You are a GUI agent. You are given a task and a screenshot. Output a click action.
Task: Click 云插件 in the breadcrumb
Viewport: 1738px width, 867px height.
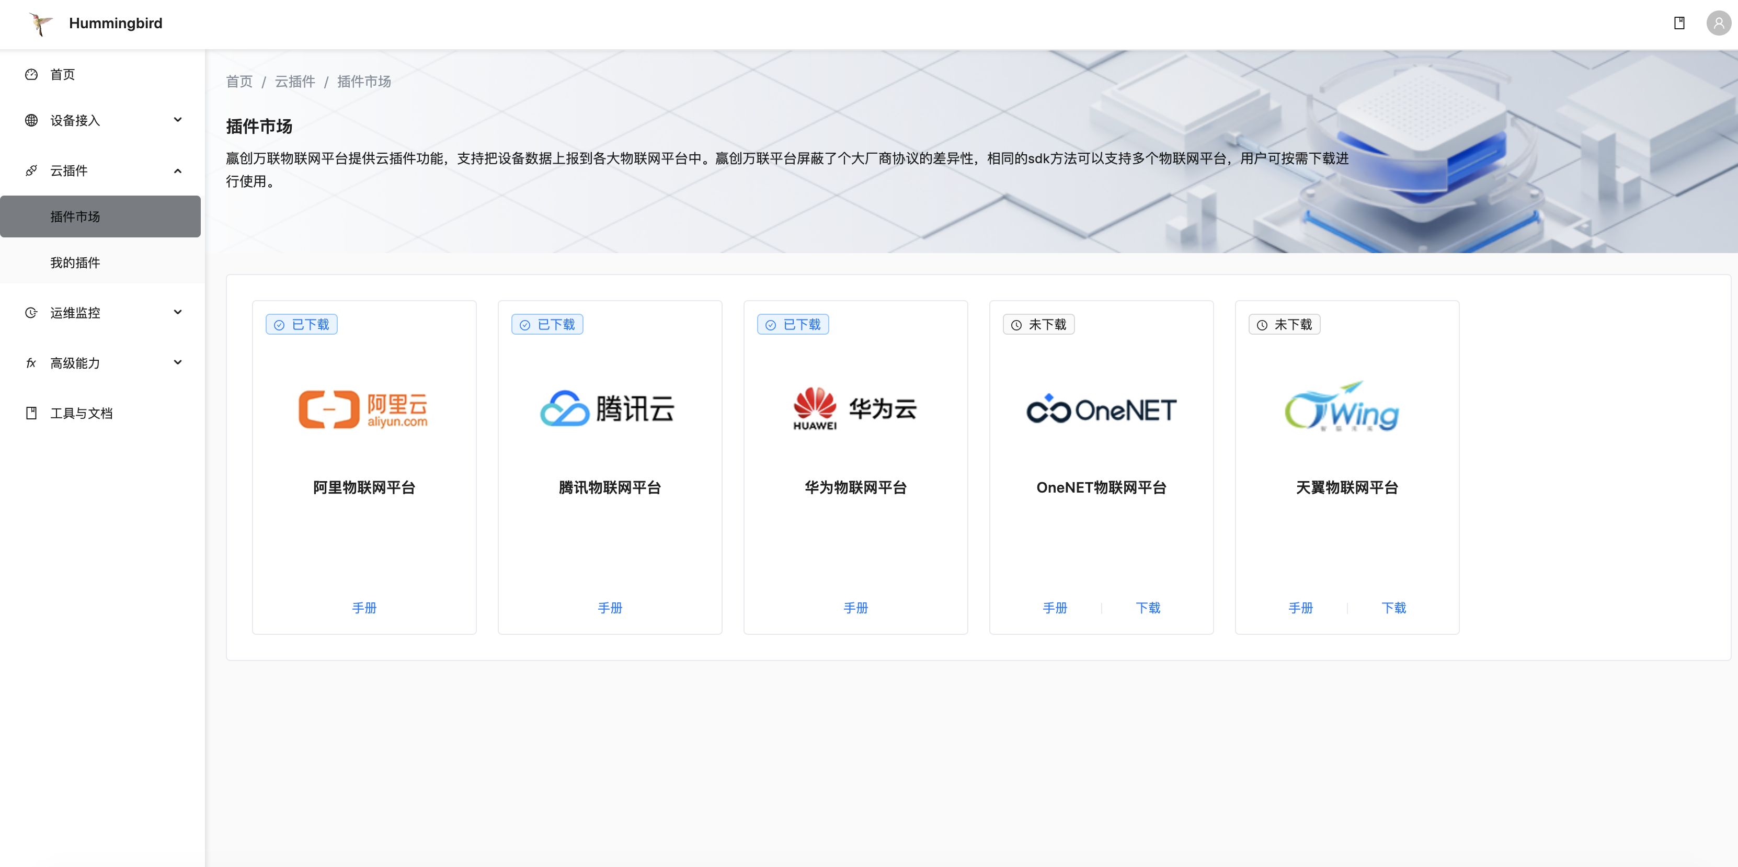point(295,82)
